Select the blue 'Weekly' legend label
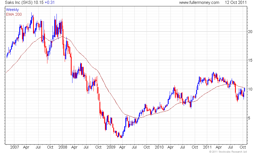Screen dimensions: 270x154 (12, 10)
